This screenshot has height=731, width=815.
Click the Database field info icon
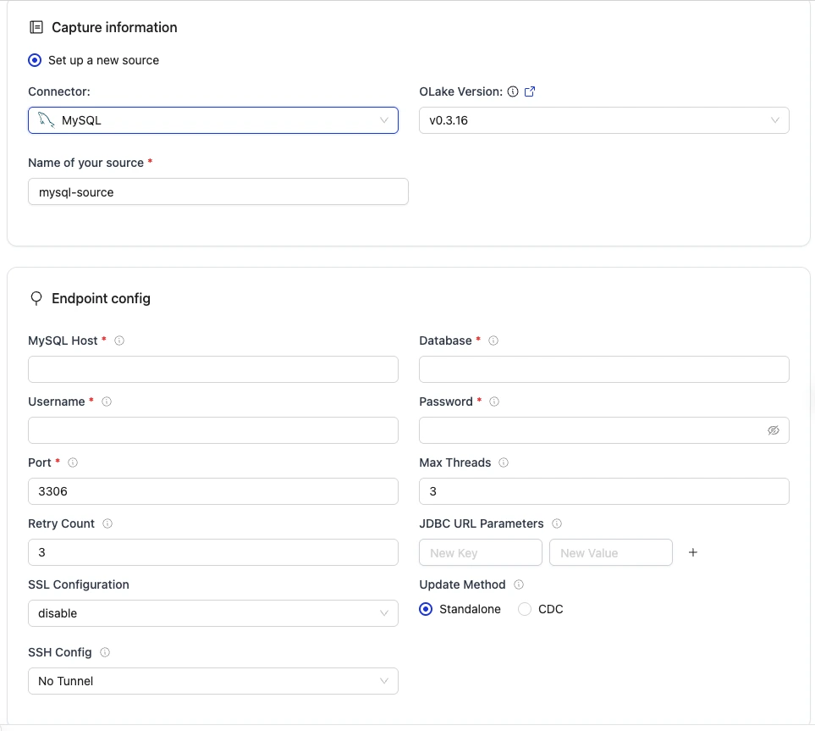(x=494, y=341)
